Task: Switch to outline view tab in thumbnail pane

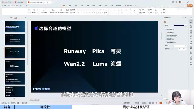Action: 11,18
